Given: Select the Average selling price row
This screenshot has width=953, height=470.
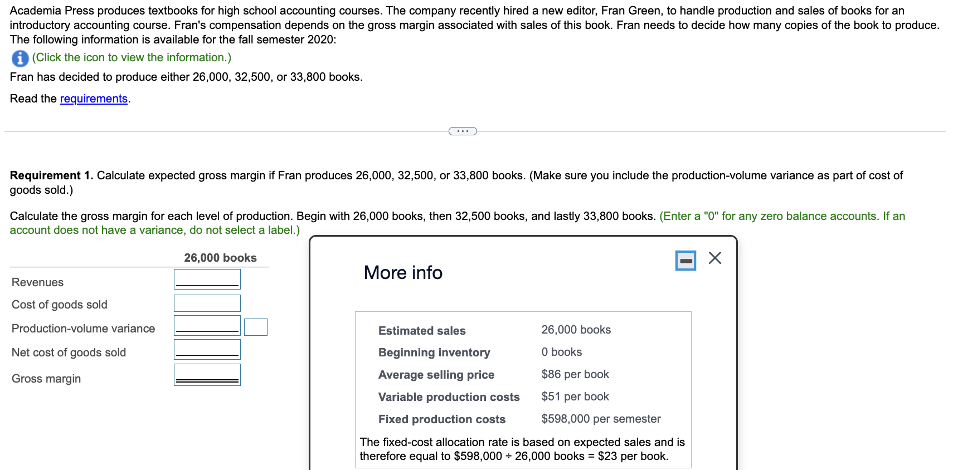Looking at the screenshot, I should pos(436,374).
